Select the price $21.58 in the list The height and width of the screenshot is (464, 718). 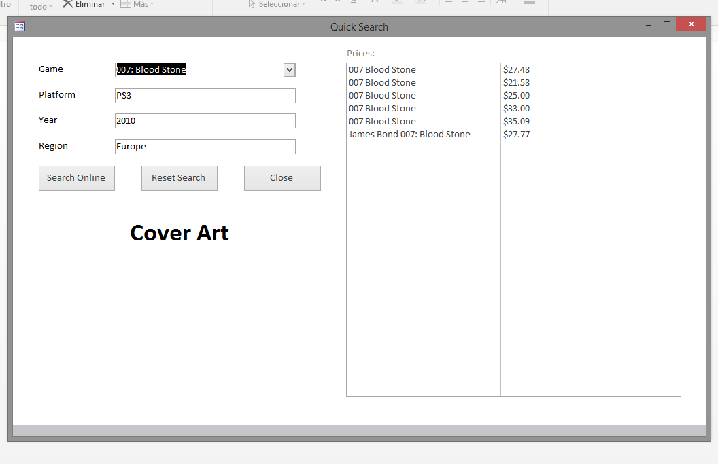coord(516,82)
